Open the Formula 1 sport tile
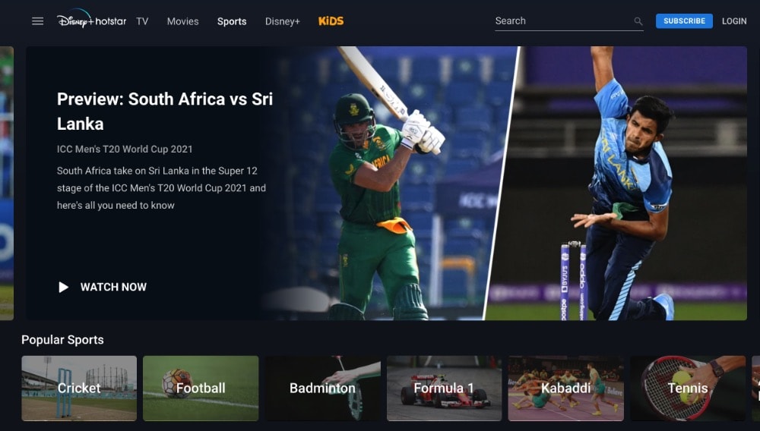 pyautogui.click(x=444, y=389)
